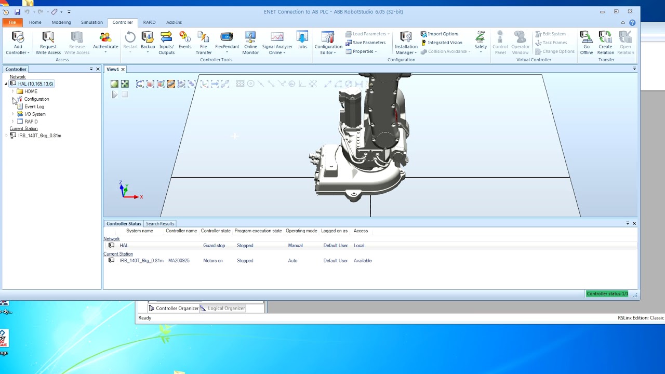The image size is (665, 374).
Task: Expand the RAPID tree node
Action: coord(12,122)
